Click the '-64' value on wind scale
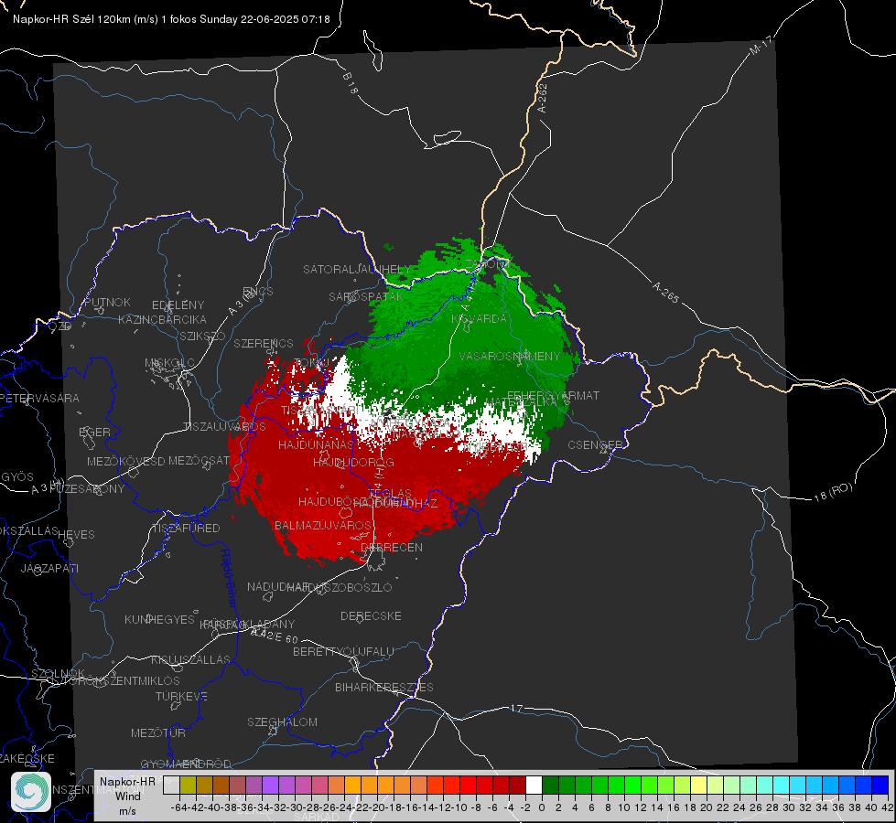The height and width of the screenshot is (823, 896). pyautogui.click(x=179, y=807)
